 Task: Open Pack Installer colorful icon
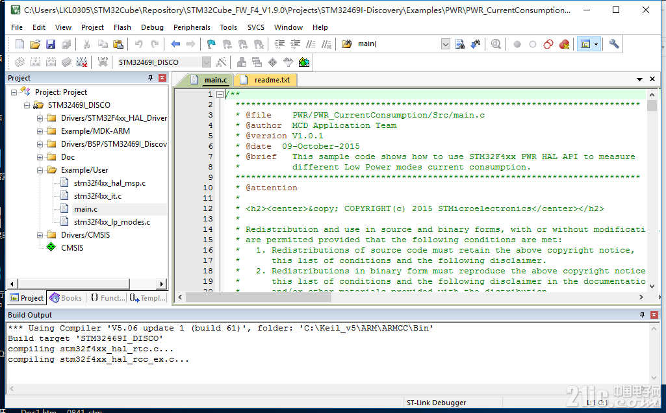[304, 62]
